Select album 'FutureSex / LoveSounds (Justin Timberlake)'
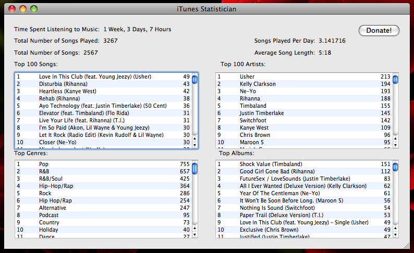Screen dimensions: 414x253 (304, 179)
